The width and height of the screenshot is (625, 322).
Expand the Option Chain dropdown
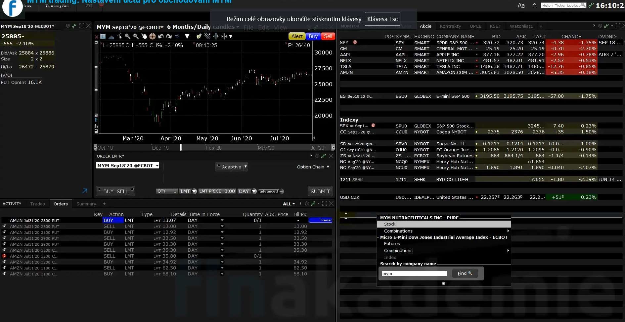coord(328,167)
